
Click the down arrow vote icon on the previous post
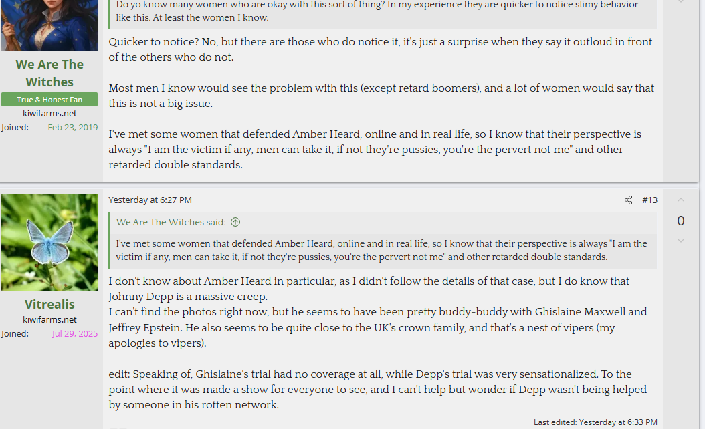coord(681,2)
